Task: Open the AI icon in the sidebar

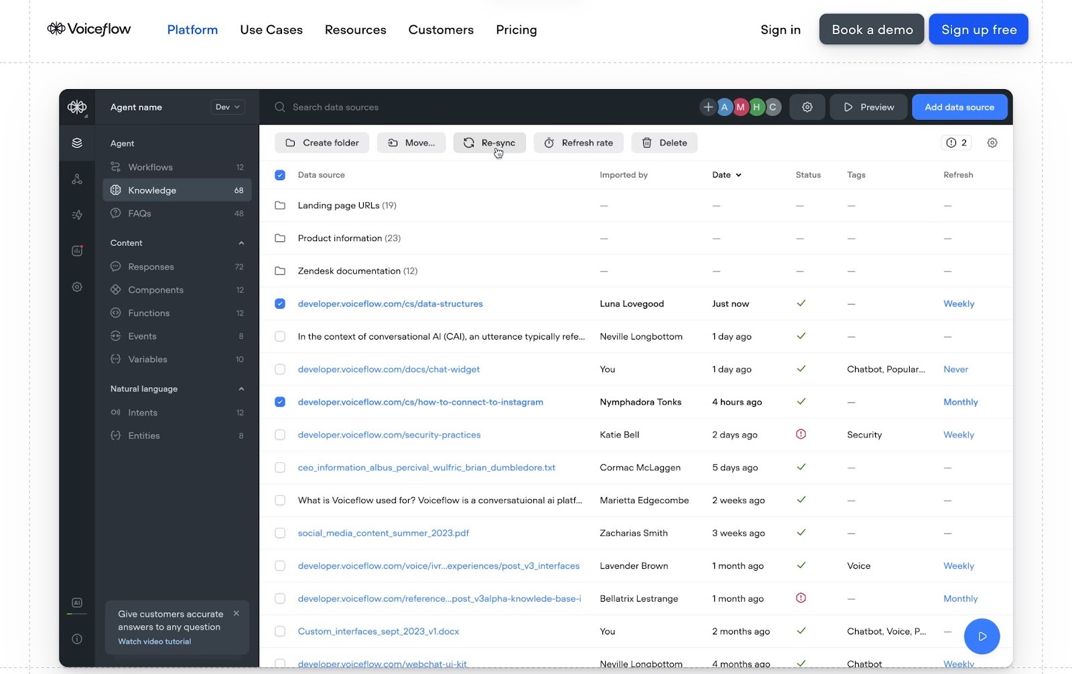Action: point(77,603)
